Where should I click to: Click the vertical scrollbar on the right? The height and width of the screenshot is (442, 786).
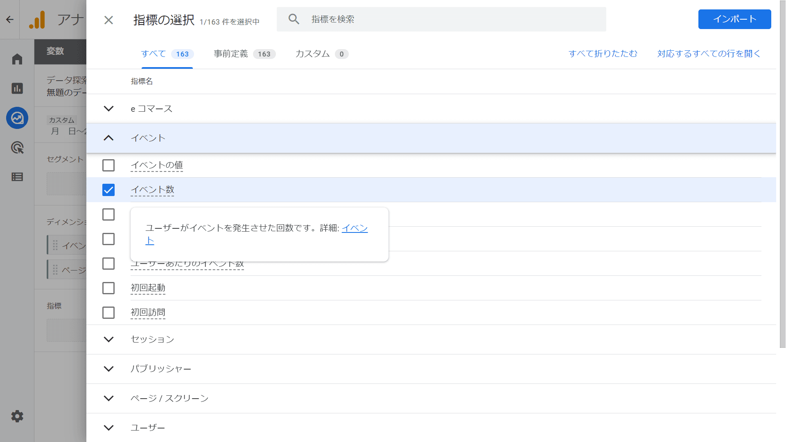782,174
